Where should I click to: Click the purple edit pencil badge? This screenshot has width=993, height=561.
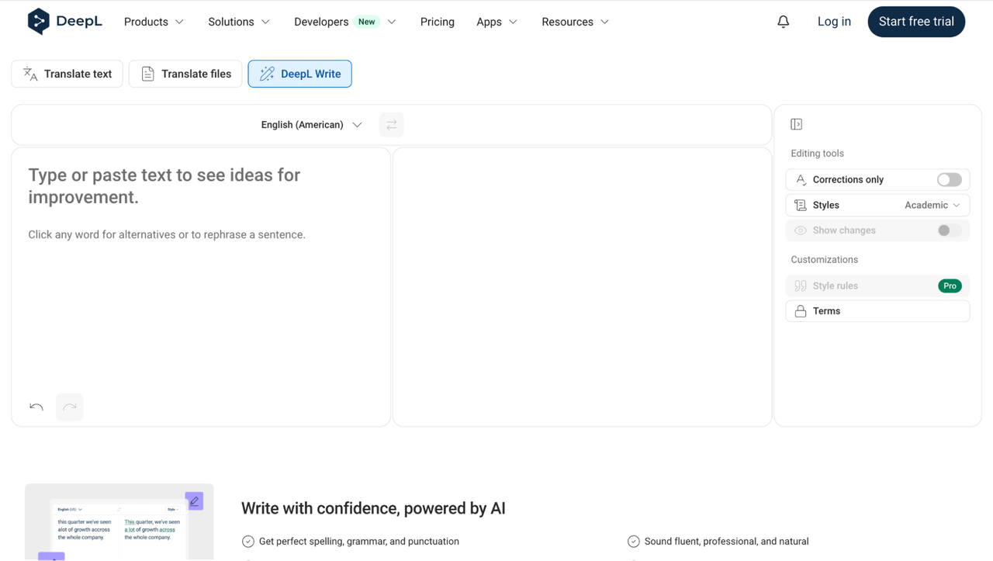coord(195,501)
